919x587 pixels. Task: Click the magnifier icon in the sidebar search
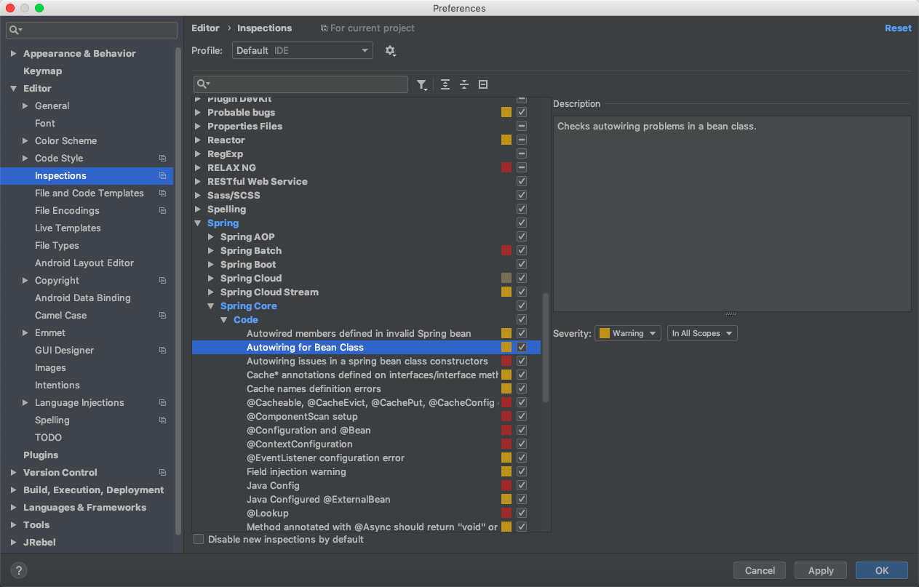pos(15,30)
